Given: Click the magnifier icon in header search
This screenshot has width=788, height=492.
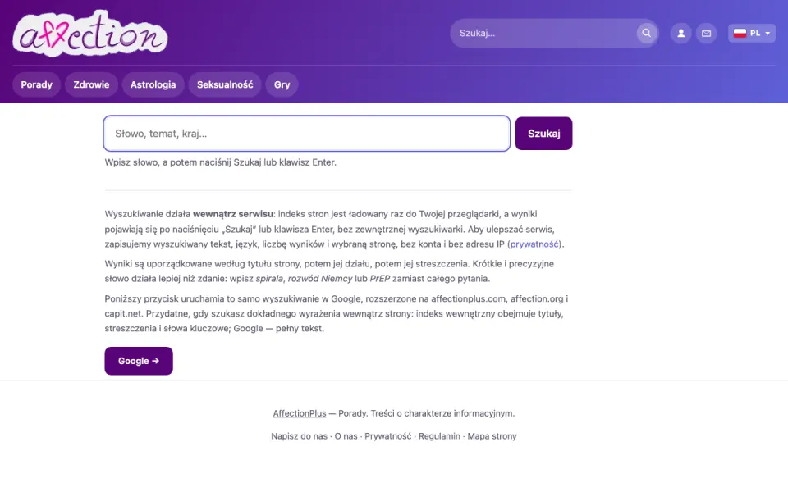Looking at the screenshot, I should click(646, 33).
